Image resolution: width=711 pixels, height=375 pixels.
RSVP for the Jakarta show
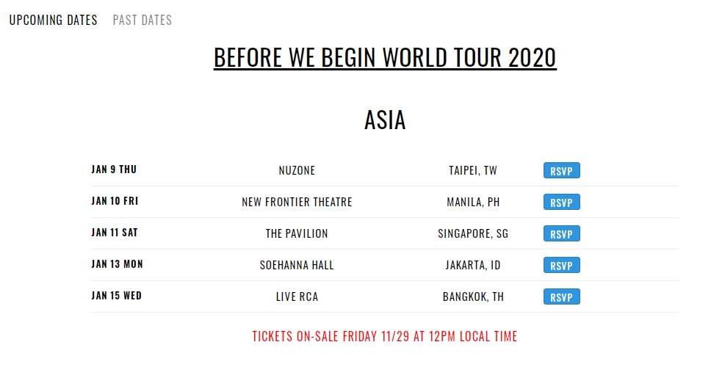[x=561, y=266]
